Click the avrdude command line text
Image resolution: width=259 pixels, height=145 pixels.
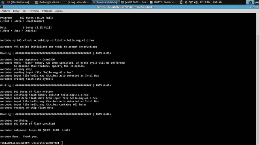point(47,40)
